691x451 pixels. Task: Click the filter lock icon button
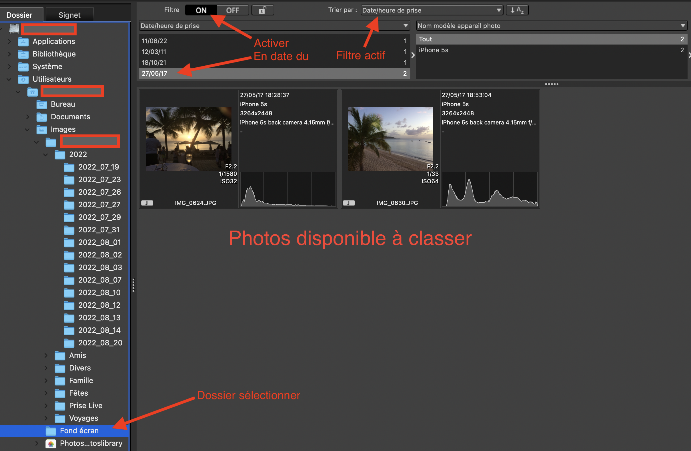click(262, 11)
